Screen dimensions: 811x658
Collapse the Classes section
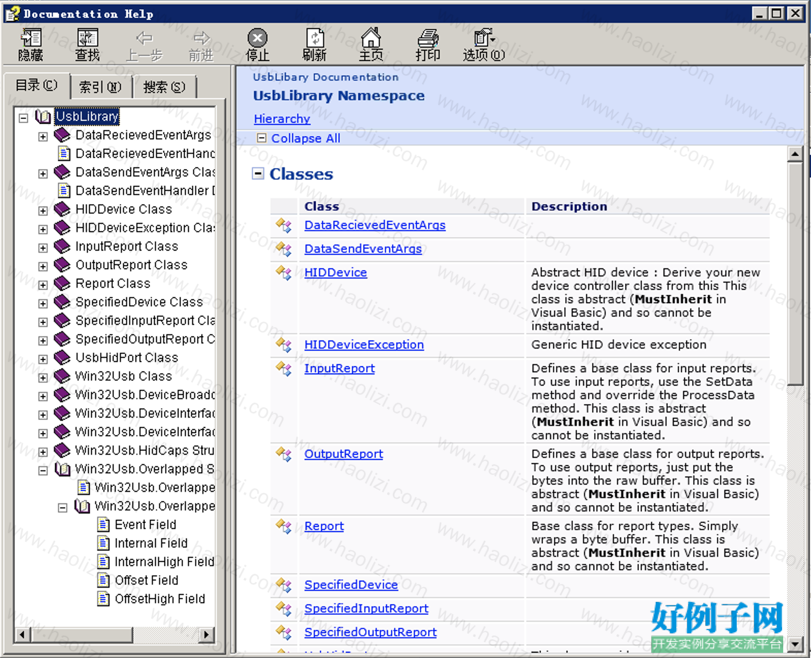point(258,174)
